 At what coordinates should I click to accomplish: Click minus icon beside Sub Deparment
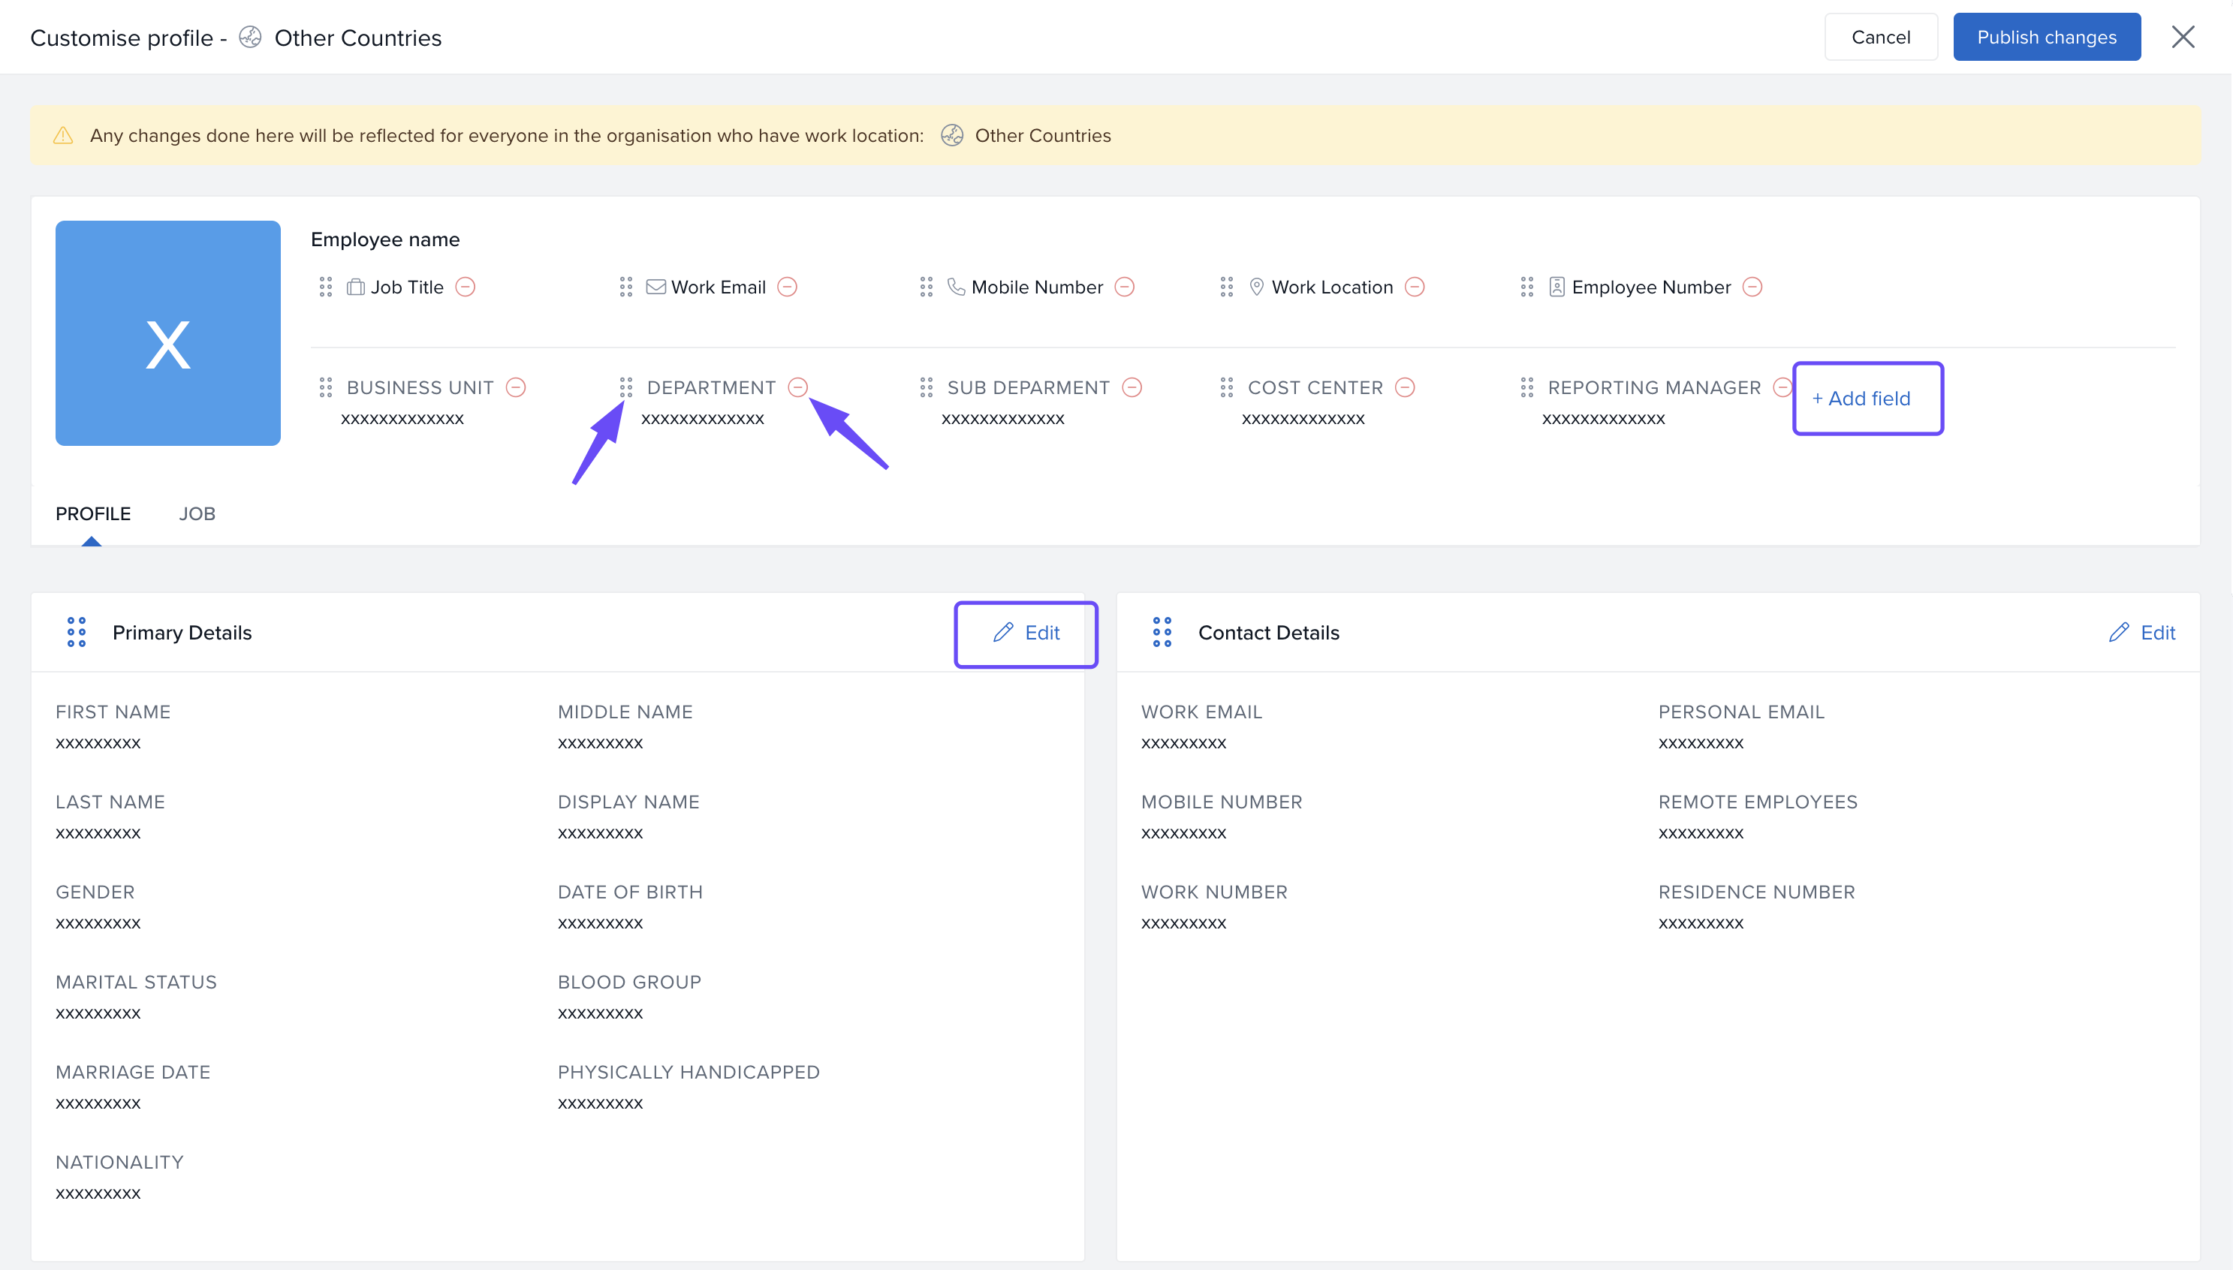[1132, 387]
